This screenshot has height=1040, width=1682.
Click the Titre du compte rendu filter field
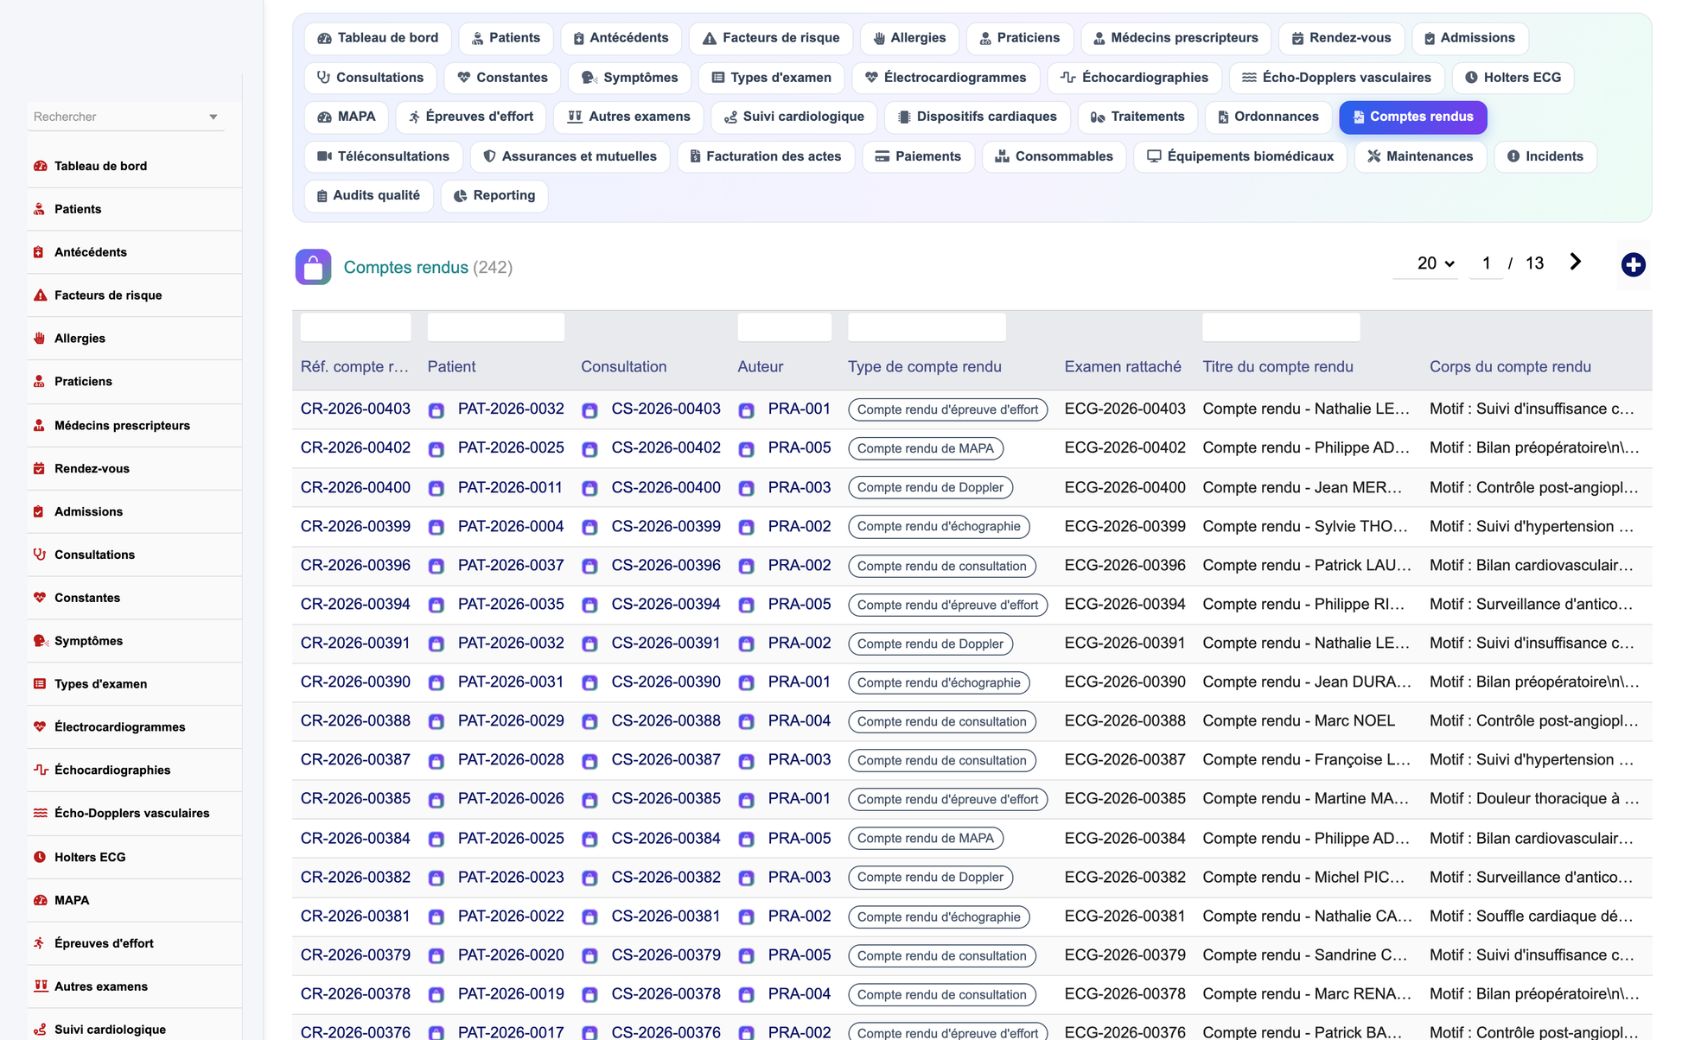(x=1281, y=327)
